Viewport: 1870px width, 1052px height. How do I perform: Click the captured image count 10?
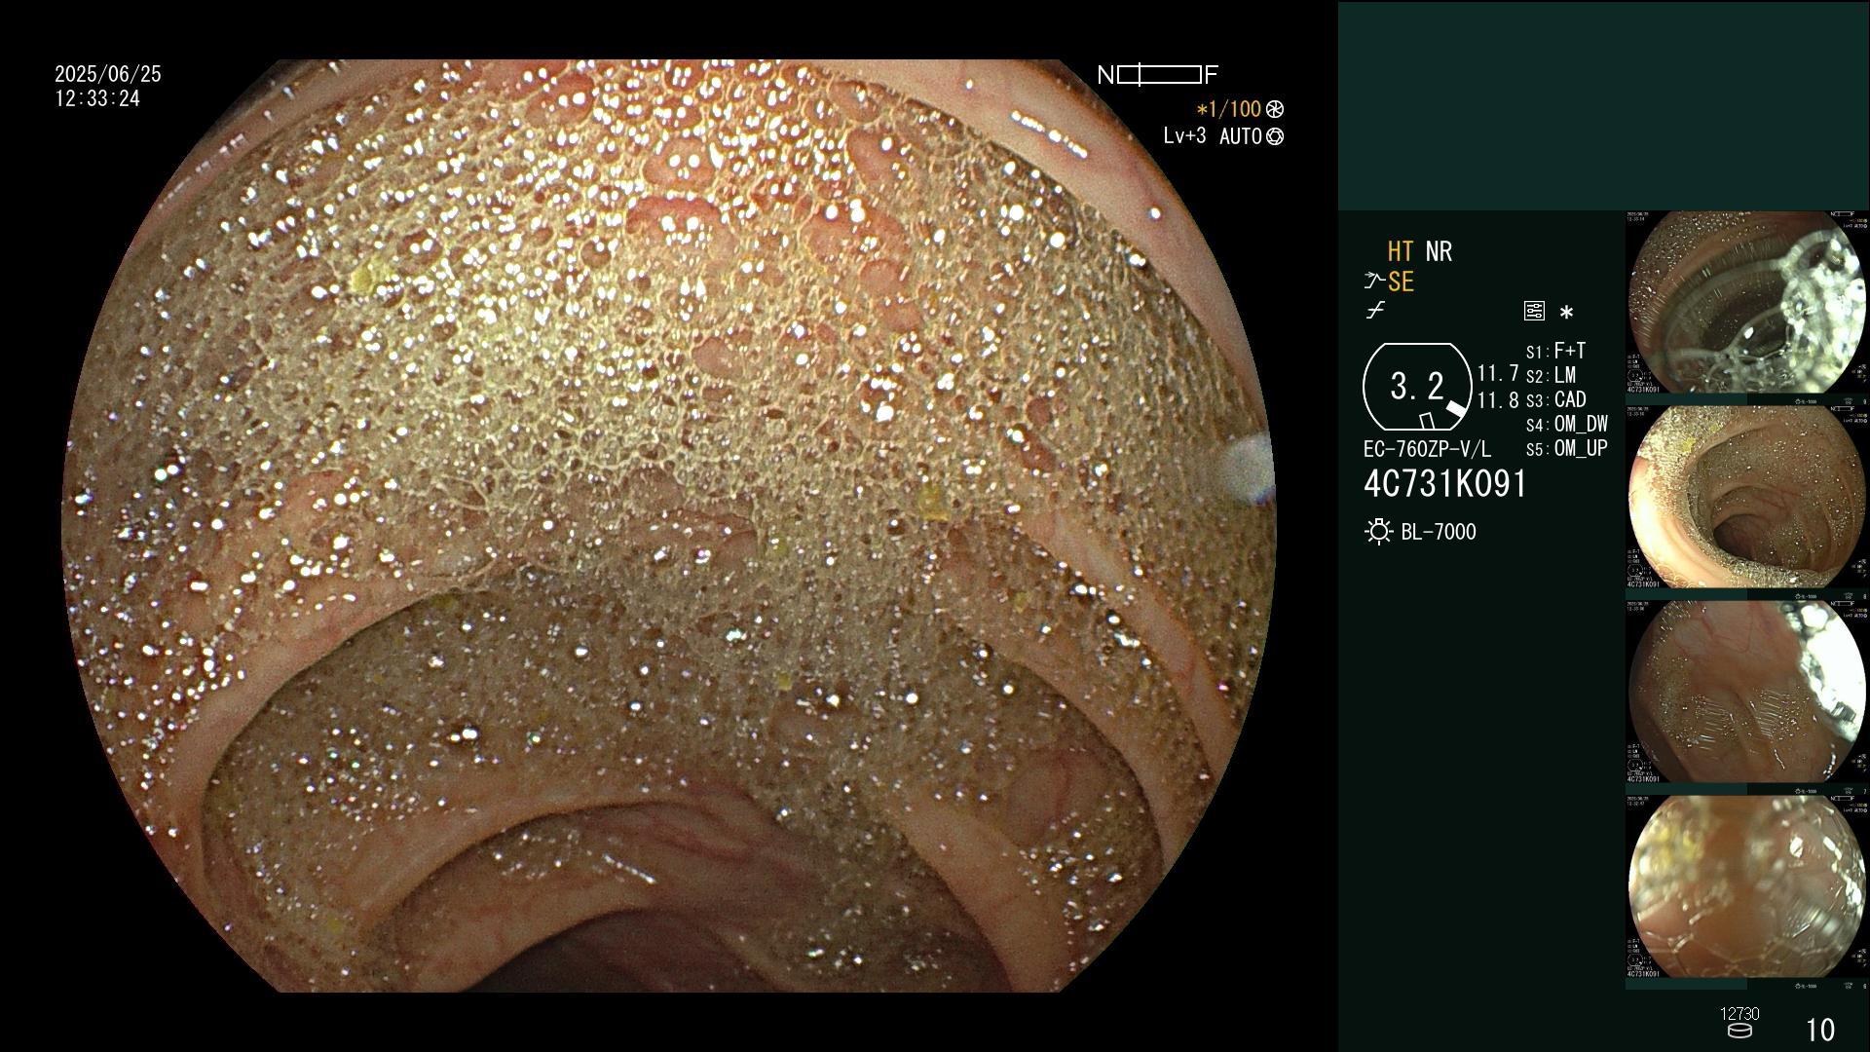pos(1820,1030)
